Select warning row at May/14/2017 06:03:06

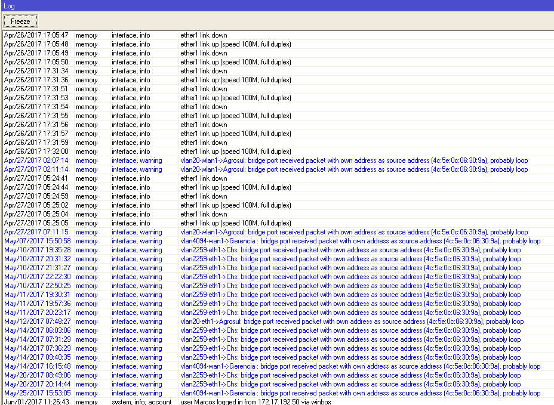[278, 330]
